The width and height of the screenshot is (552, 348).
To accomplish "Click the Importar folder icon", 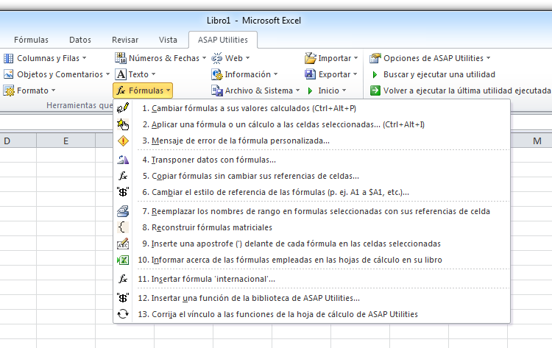I will point(310,58).
